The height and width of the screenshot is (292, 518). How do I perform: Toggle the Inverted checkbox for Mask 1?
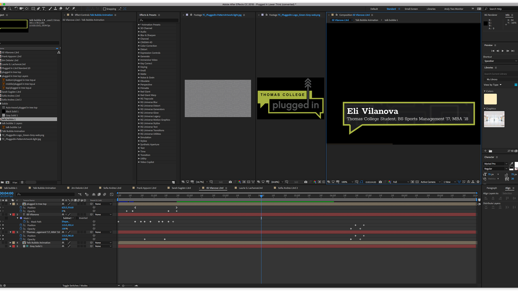[78, 218]
